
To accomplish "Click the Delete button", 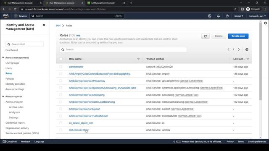I will tap(219, 36).
